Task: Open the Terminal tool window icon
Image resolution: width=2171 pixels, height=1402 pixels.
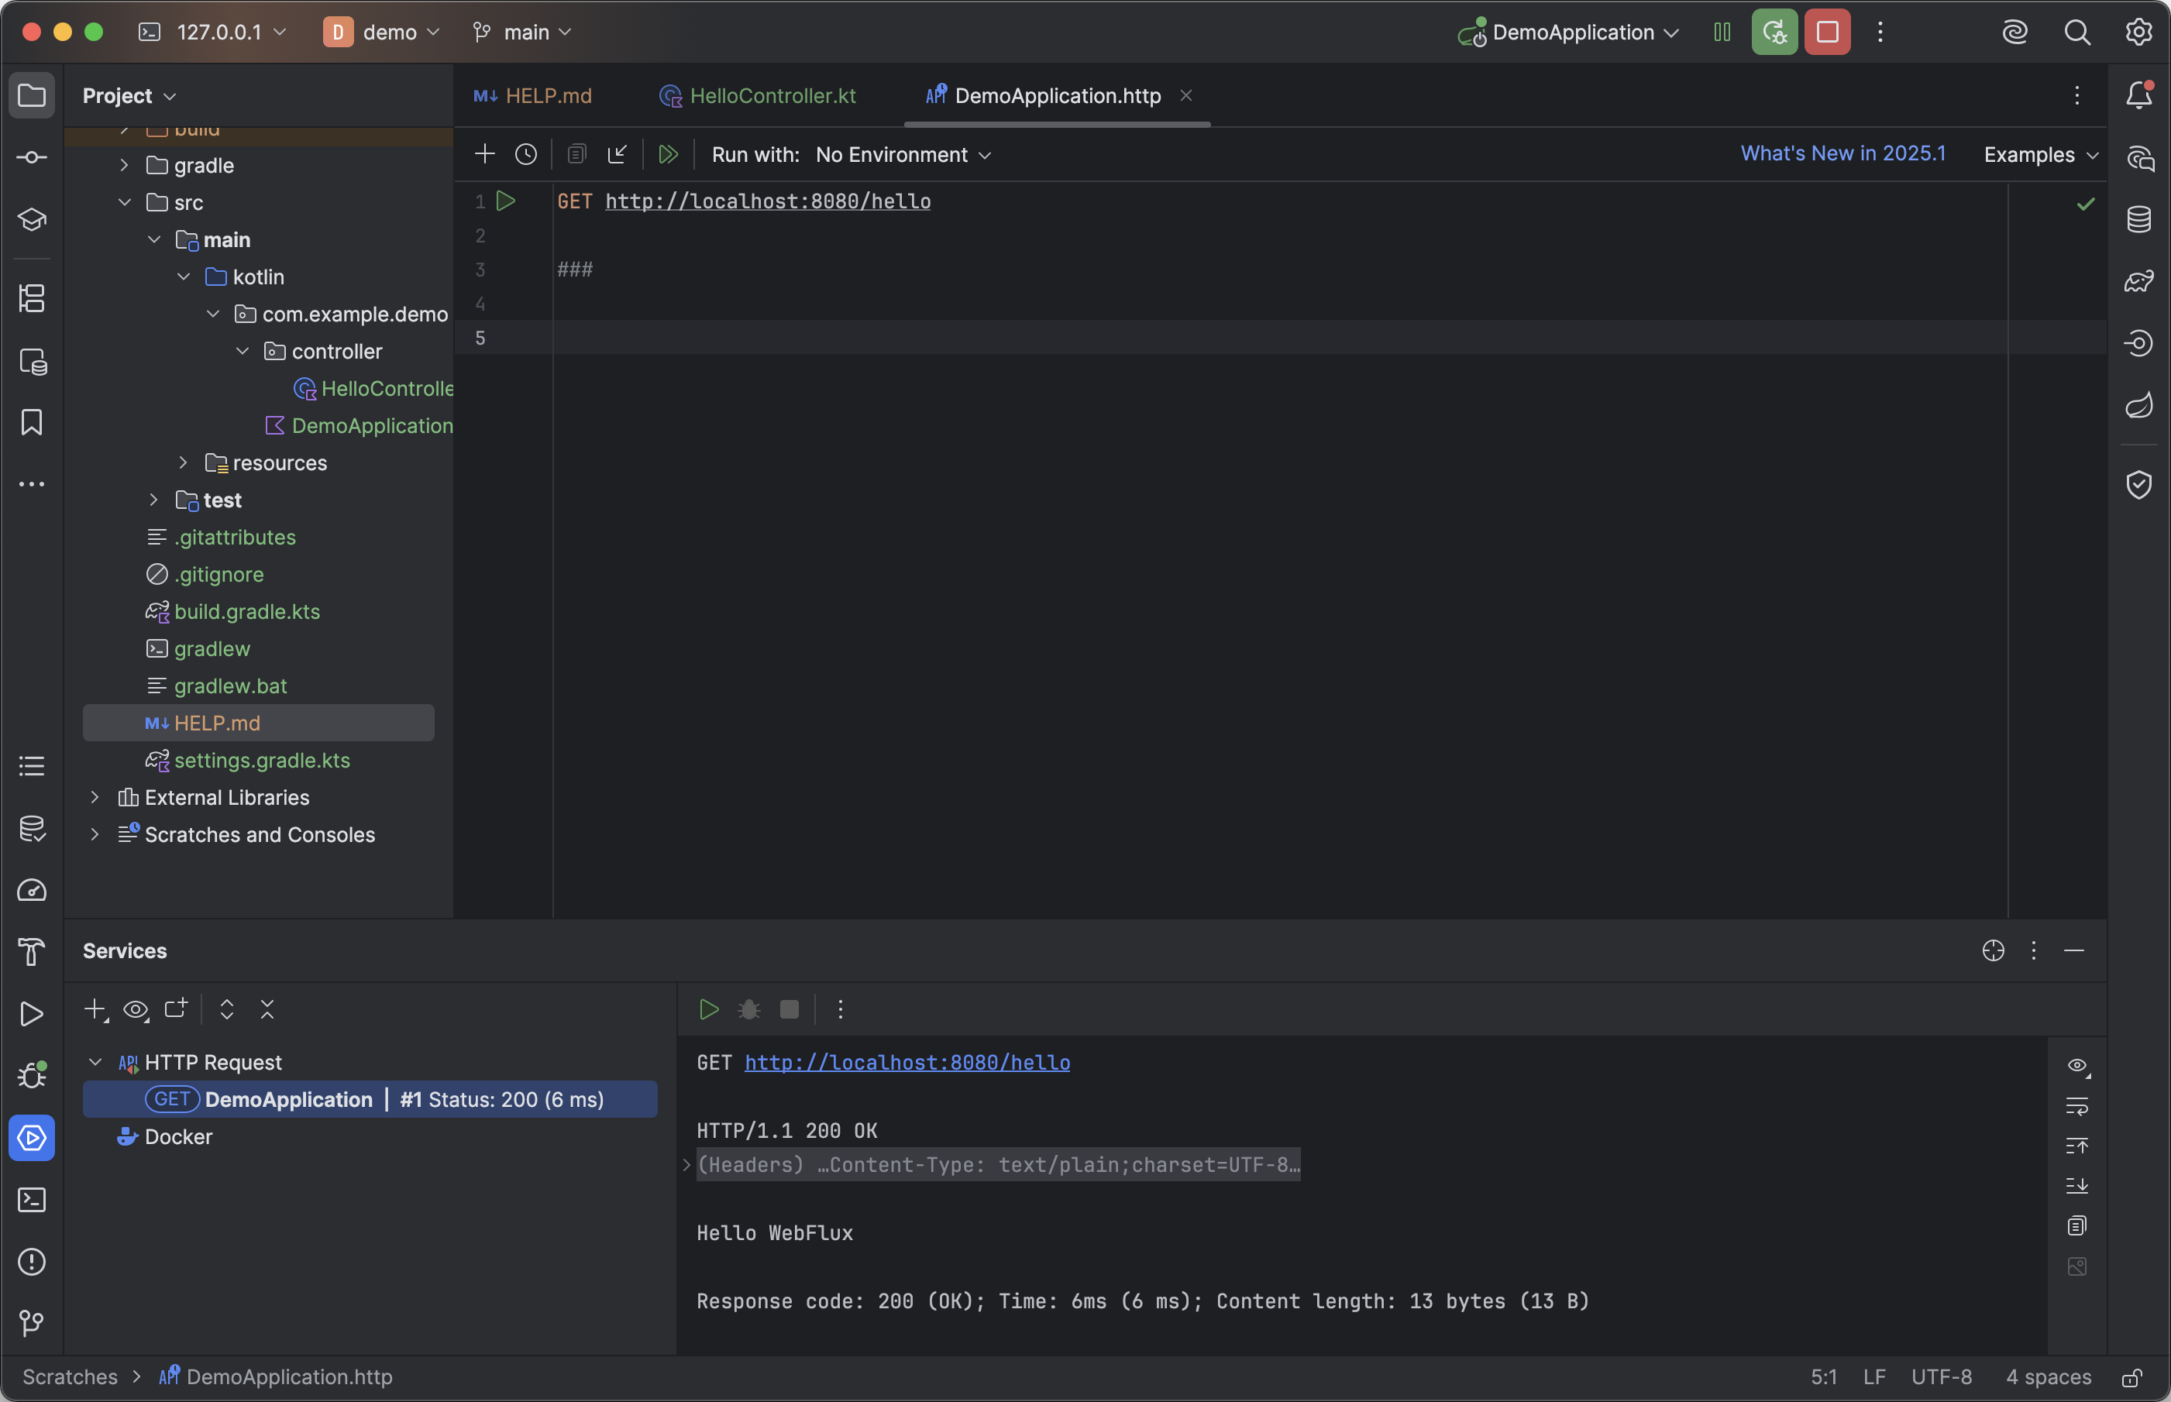Action: (x=32, y=1200)
